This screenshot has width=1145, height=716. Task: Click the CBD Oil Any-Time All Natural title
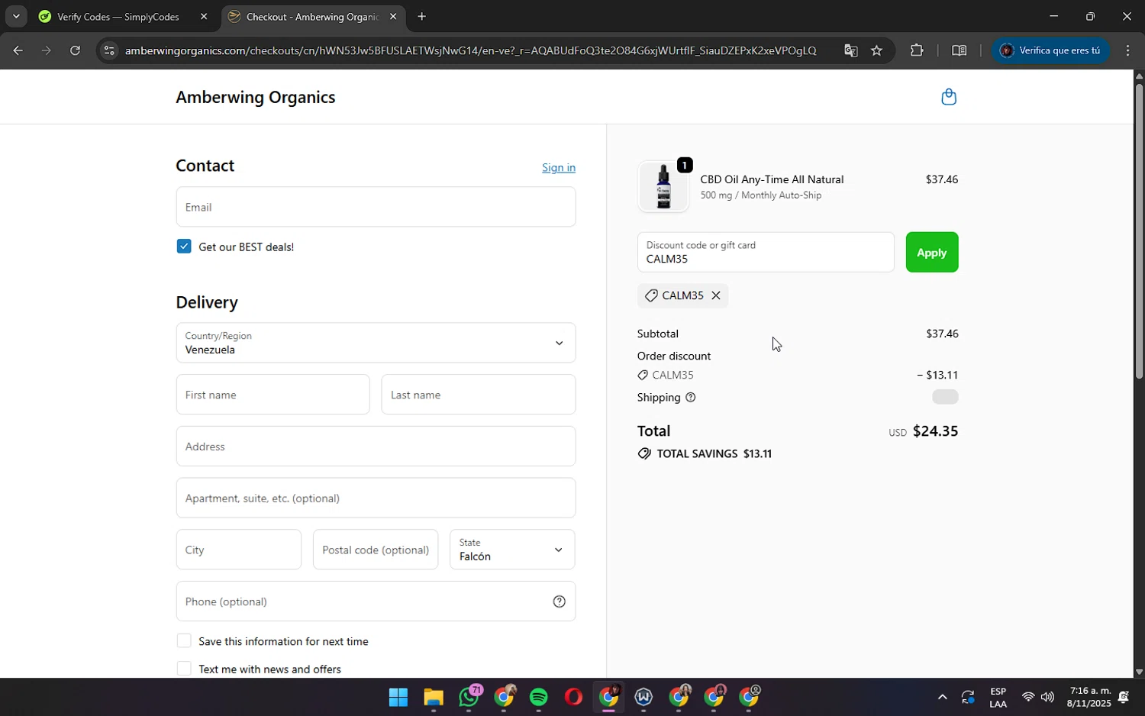point(772,179)
